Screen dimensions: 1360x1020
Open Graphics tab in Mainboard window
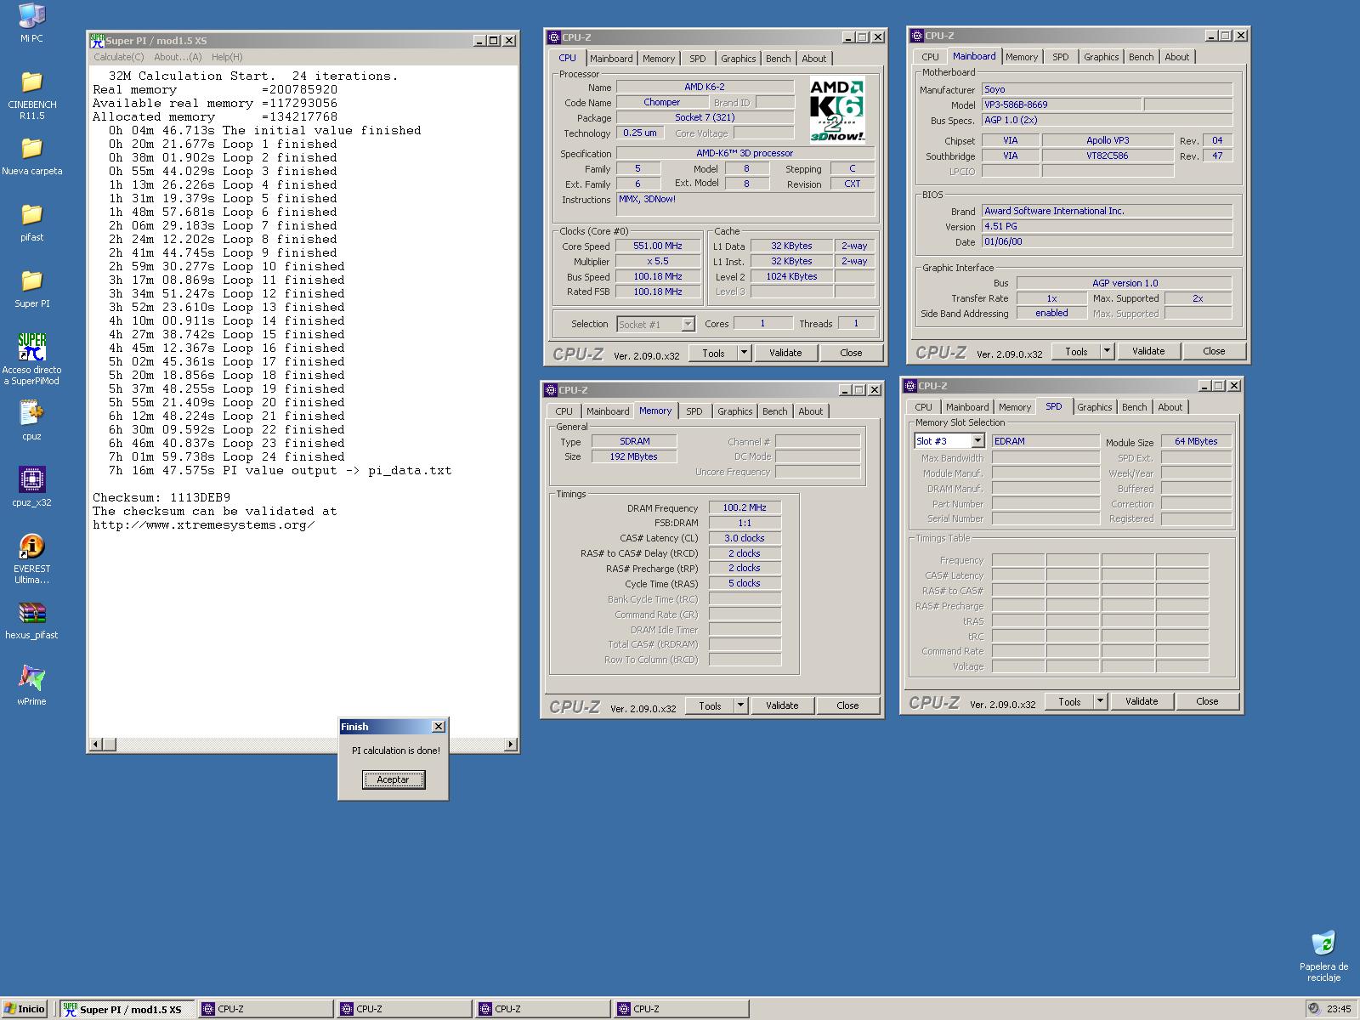[1101, 57]
